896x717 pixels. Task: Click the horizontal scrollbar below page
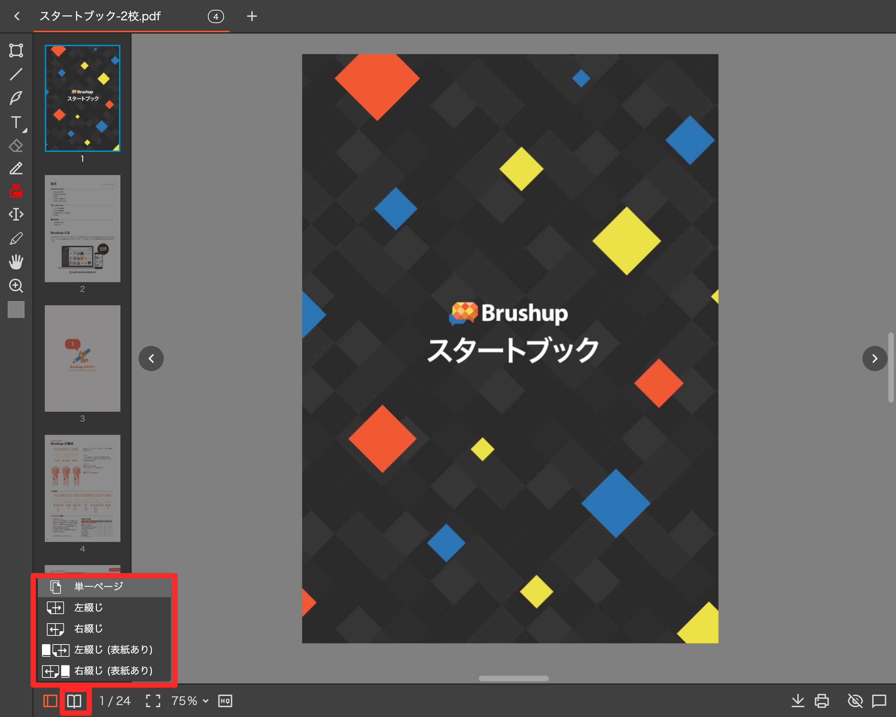[x=514, y=678]
